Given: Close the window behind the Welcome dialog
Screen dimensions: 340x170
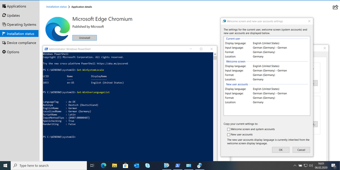Looking at the screenshot, I should click(x=325, y=48).
